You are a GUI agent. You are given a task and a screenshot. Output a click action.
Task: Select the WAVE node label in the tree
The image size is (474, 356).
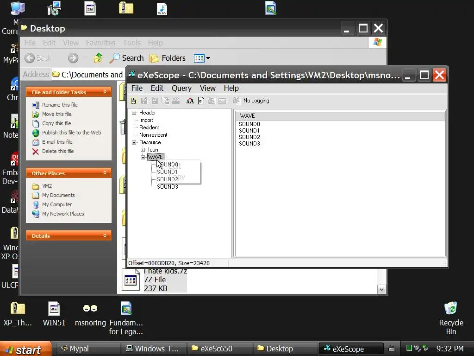coord(156,157)
